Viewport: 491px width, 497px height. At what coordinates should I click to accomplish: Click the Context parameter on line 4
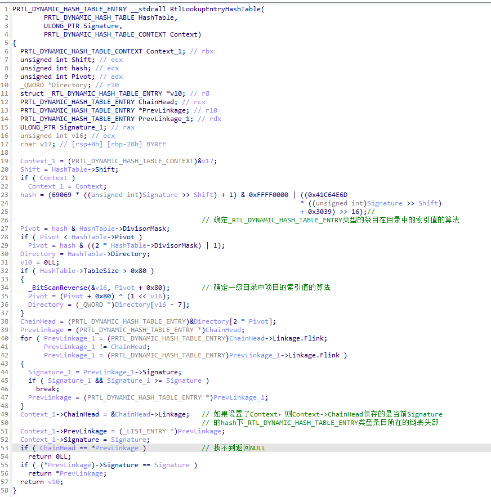coord(184,34)
